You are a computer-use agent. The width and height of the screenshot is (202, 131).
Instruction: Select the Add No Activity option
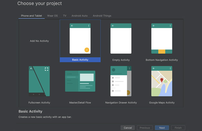pyautogui.click(x=39, y=41)
